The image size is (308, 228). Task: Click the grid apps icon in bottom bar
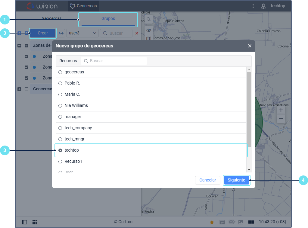click(x=35, y=222)
